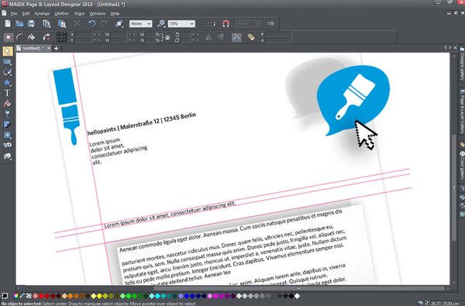Pick the red color swatch in palette

coord(41,296)
